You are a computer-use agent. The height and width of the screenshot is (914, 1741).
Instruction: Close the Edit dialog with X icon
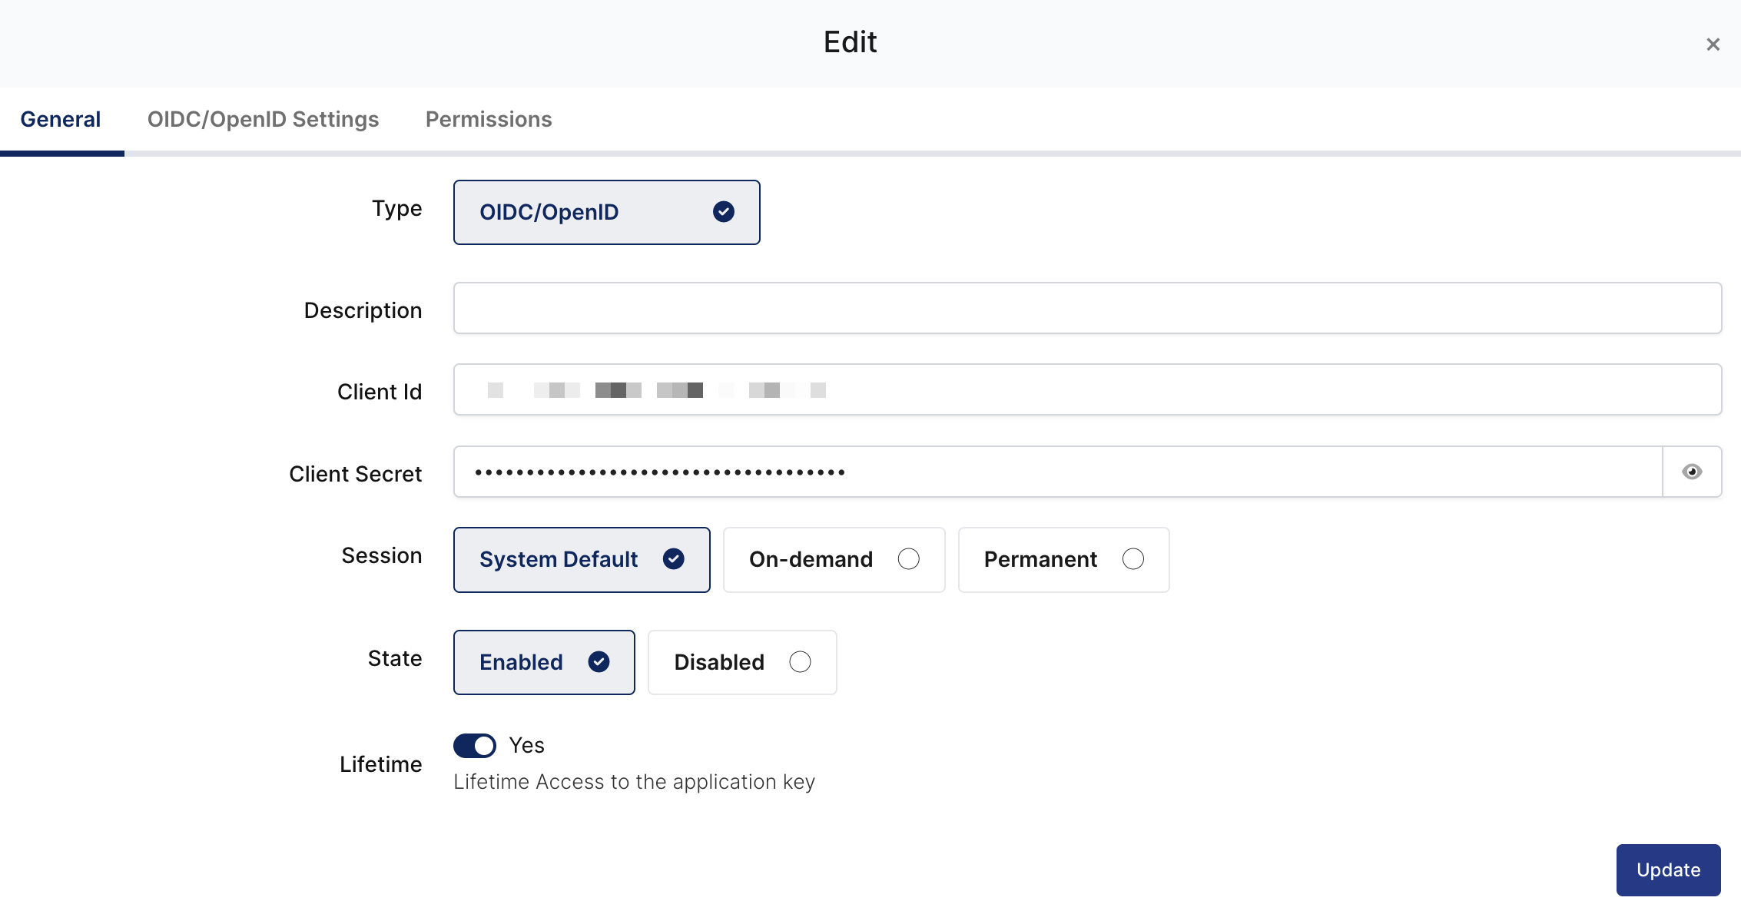coord(1713,45)
